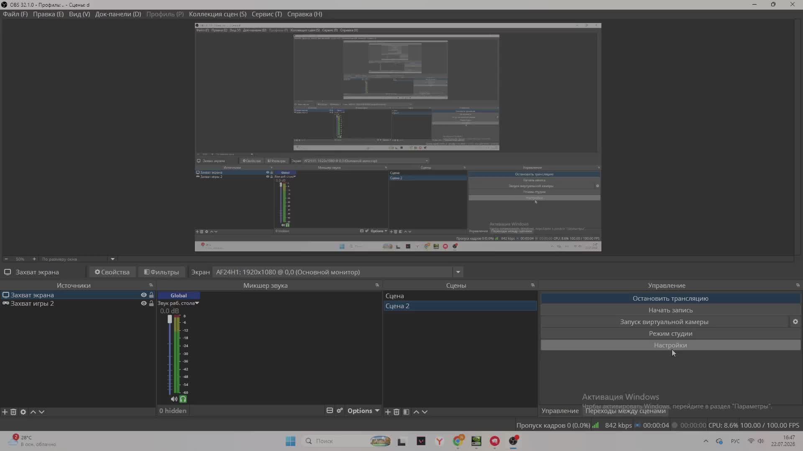Open Док-панели menu
The height and width of the screenshot is (451, 803).
point(118,14)
